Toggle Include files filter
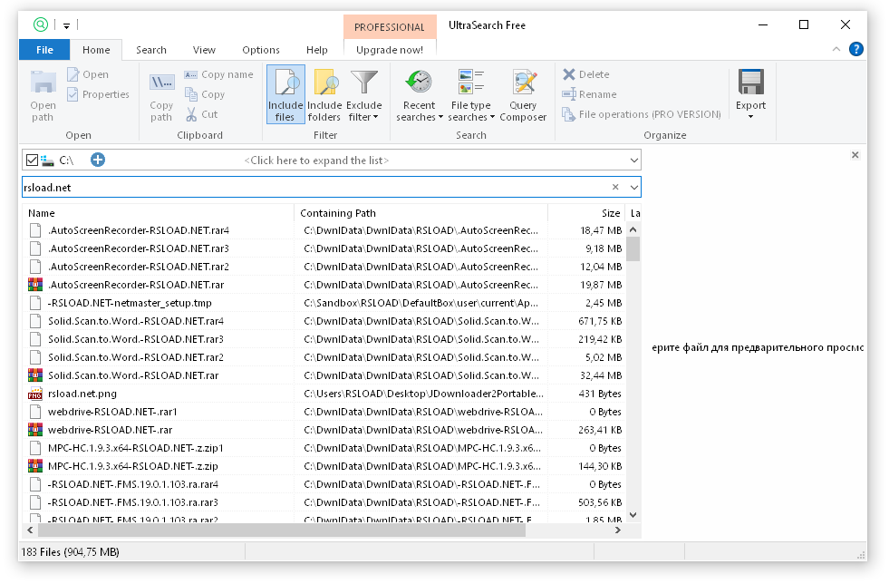Viewport: 889px width, 584px height. (x=285, y=94)
